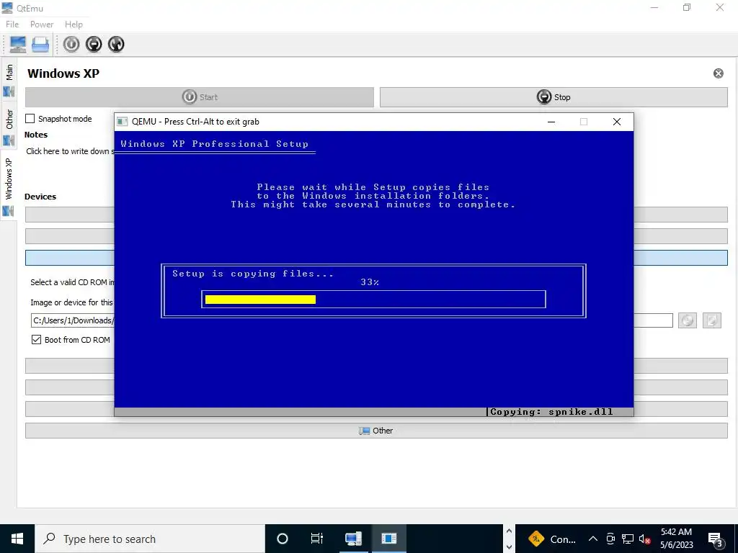Open the notification center icon
This screenshot has width=738, height=553.
tap(716, 539)
